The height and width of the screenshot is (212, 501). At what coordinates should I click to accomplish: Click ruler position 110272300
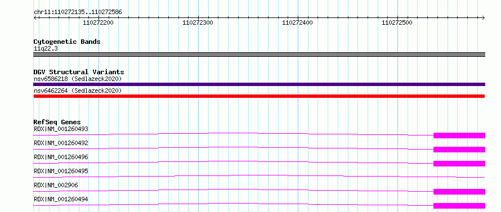(198, 22)
